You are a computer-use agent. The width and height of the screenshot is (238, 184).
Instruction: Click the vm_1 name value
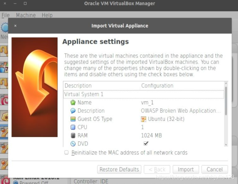147,103
